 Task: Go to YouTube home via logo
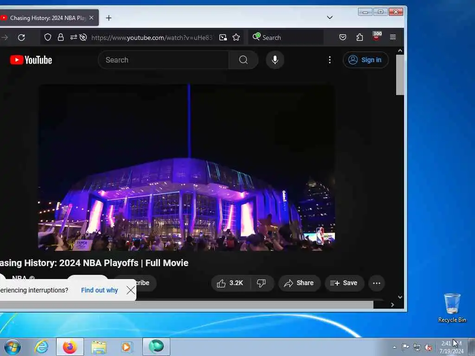[x=31, y=60]
